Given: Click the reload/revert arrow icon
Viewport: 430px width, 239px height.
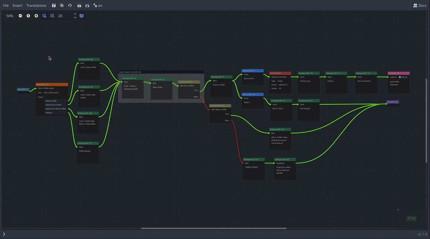Looking at the screenshot, I should tap(70, 6).
